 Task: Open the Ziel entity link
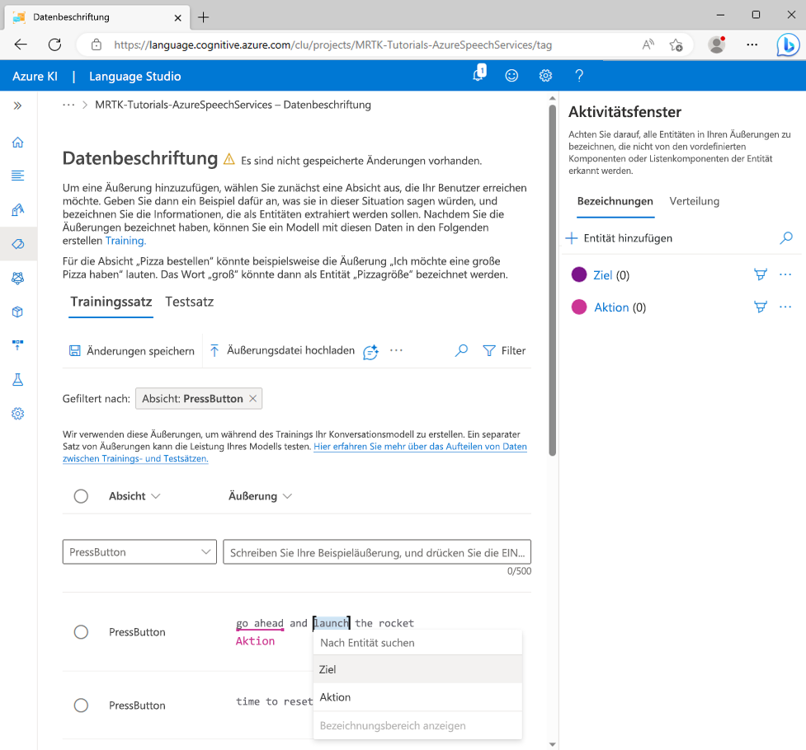pos(602,275)
